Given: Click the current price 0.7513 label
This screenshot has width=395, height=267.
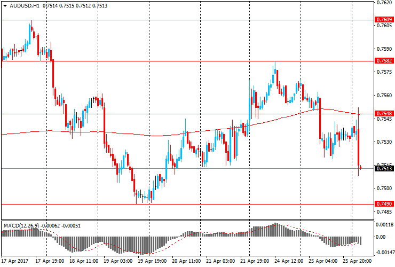Looking at the screenshot, I should point(384,168).
